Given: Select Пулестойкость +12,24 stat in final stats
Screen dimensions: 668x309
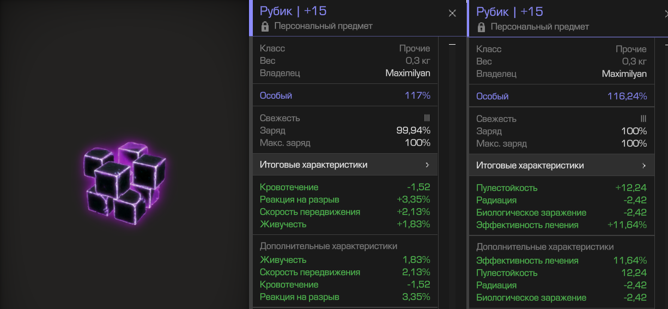Looking at the screenshot, I should pyautogui.click(x=561, y=188).
